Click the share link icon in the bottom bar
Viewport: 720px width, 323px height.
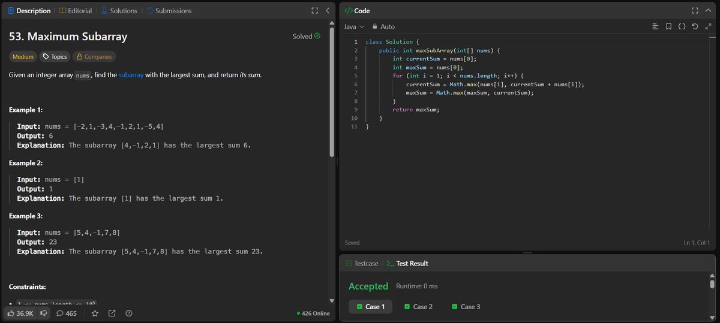112,313
